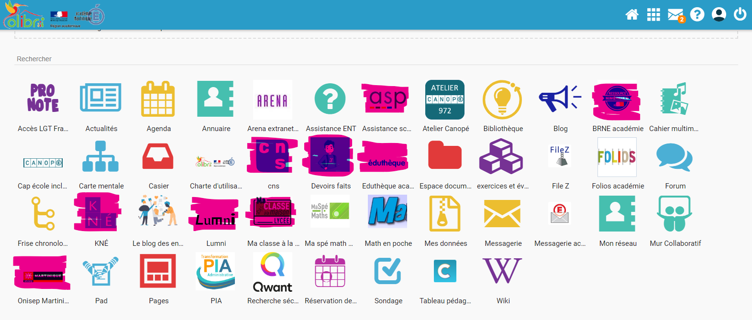Go to home via the house icon

(x=632, y=15)
